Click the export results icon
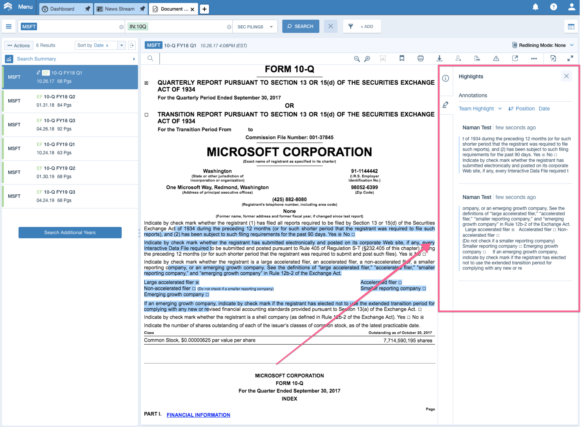582x427 pixels. pos(132,45)
